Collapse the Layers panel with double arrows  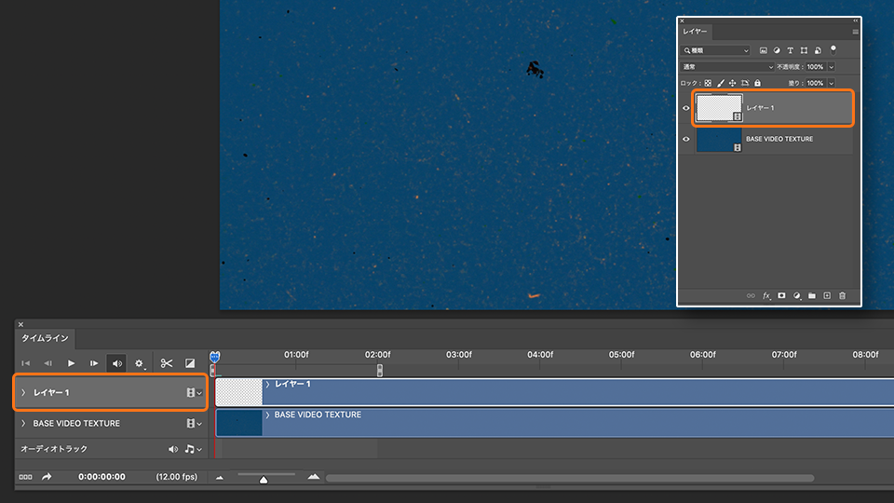(855, 20)
